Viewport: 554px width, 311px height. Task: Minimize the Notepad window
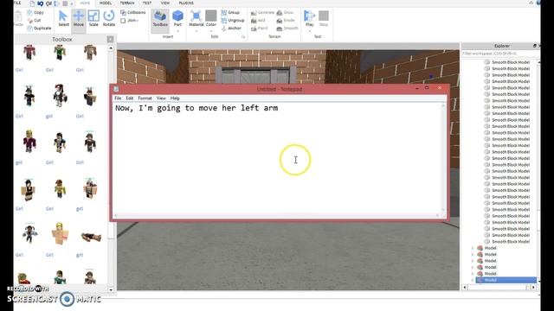pos(417,88)
